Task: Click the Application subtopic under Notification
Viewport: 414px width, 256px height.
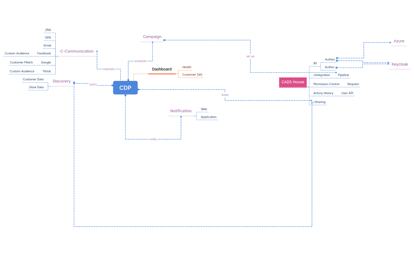Action: (x=208, y=117)
